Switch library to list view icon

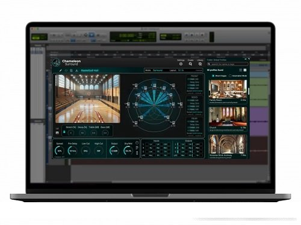click(x=241, y=70)
